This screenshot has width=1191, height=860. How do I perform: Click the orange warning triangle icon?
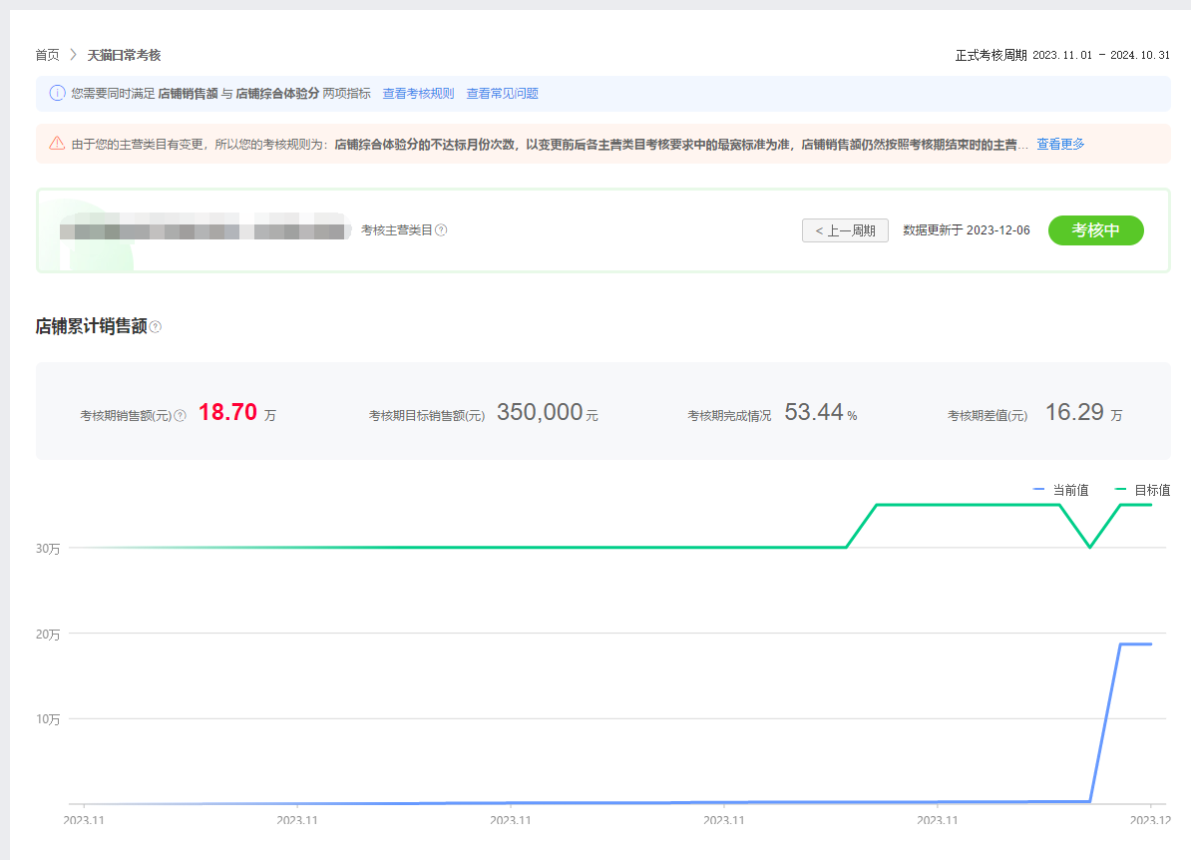tap(57, 144)
